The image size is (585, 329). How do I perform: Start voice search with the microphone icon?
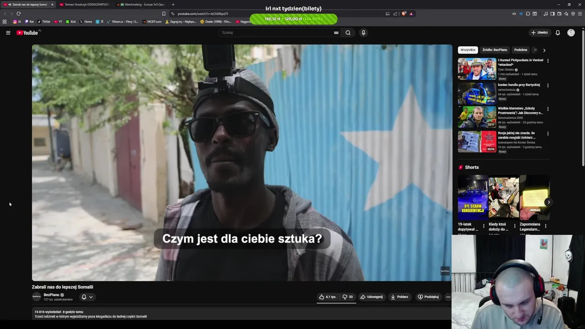363,32
